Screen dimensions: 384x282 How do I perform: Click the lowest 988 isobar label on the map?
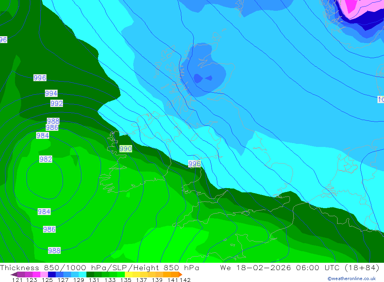[54, 250]
